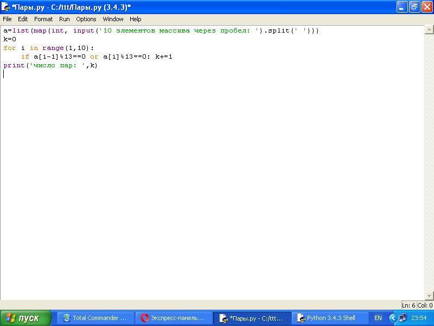Screen dimensions: 434x326
Task: Click the network icon in system tray
Action: coord(403,318)
